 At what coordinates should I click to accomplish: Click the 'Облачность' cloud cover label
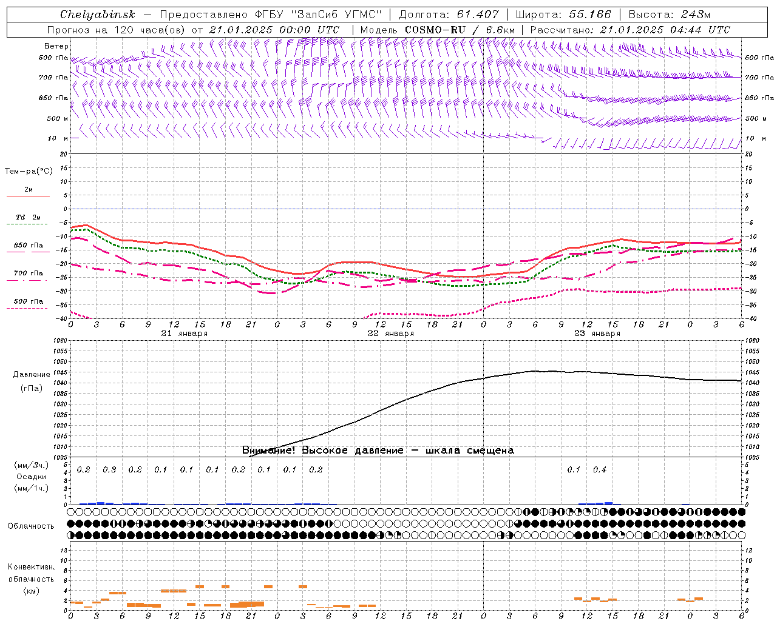click(x=31, y=526)
